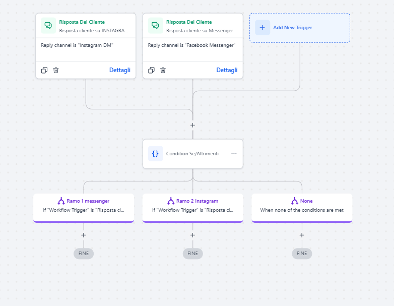Image resolution: width=394 pixels, height=306 pixels.
Task: Click the Instagram trigger chat bubble icon
Action: [48, 26]
